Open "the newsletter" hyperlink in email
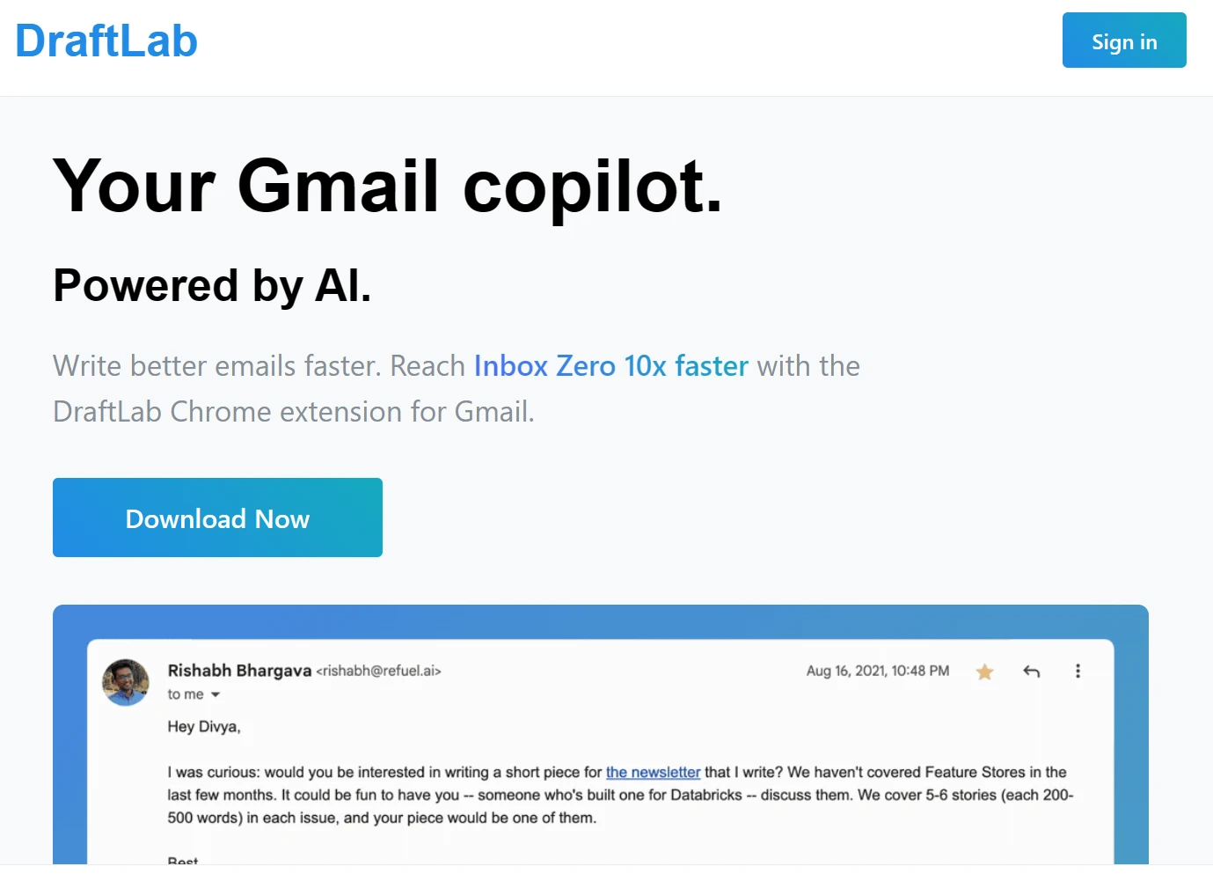Screen dimensions: 1213x881 click(x=653, y=772)
